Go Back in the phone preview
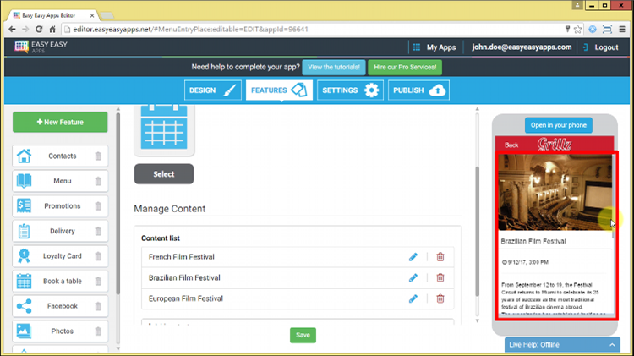This screenshot has height=356, width=634. [511, 145]
